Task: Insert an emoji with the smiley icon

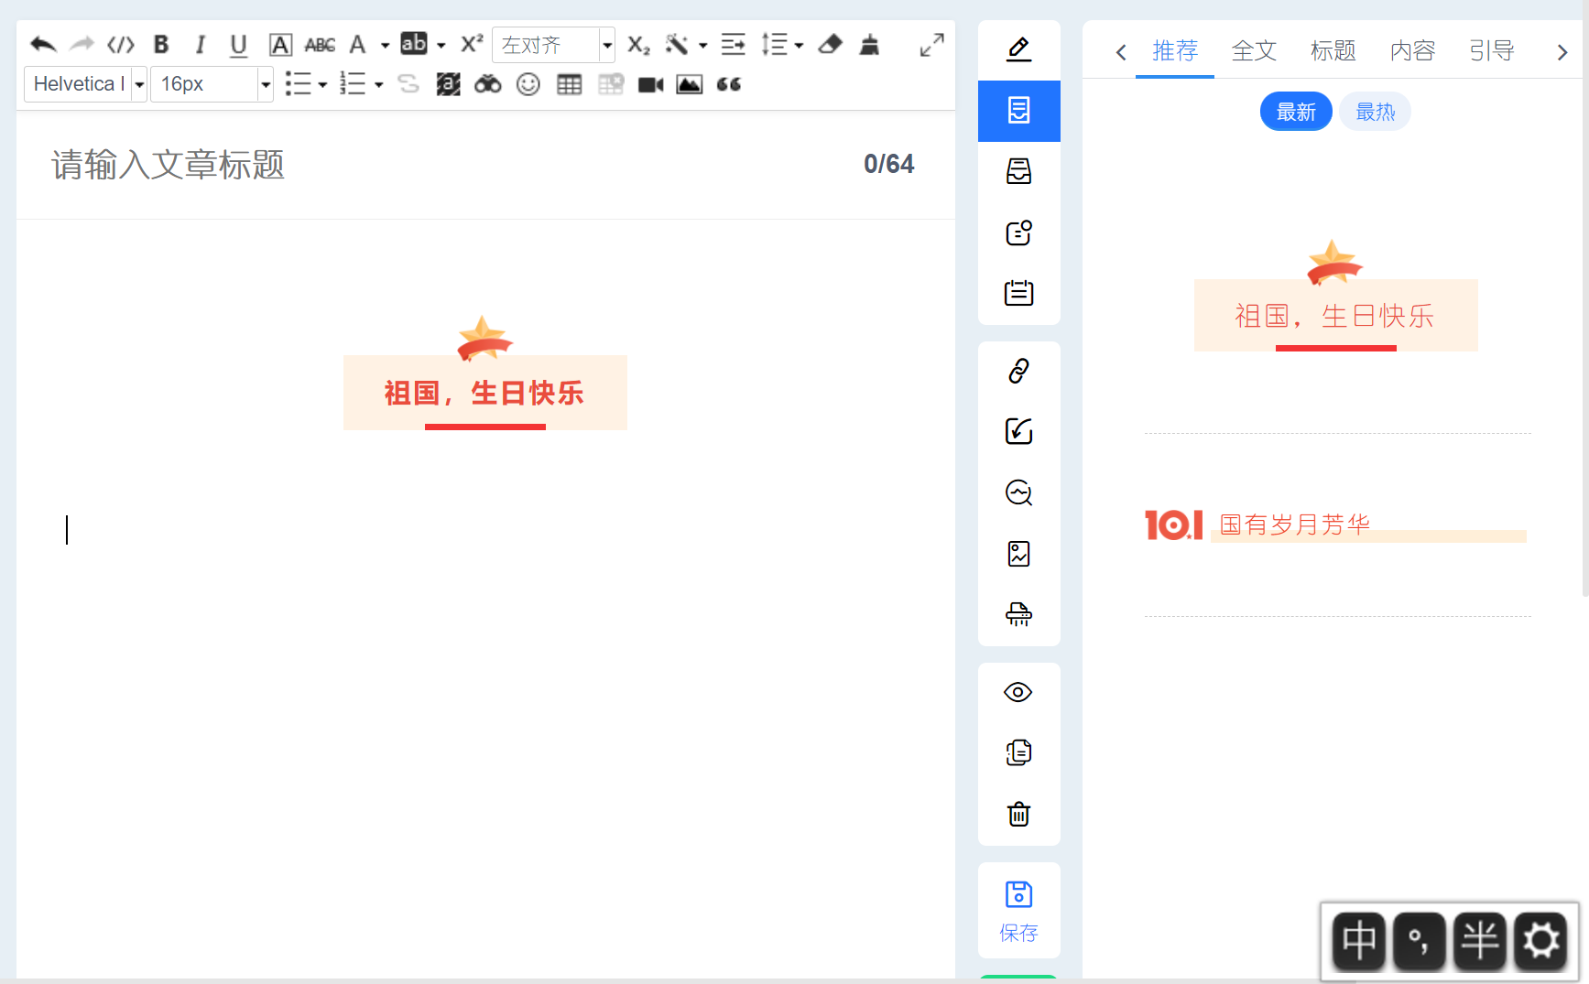Action: (528, 84)
